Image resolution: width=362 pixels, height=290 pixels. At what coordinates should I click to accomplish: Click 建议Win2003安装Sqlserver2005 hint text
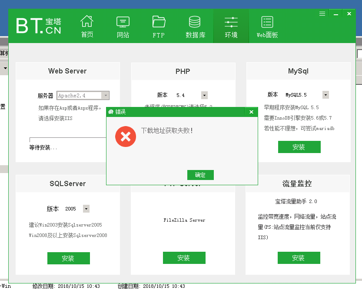65,225
